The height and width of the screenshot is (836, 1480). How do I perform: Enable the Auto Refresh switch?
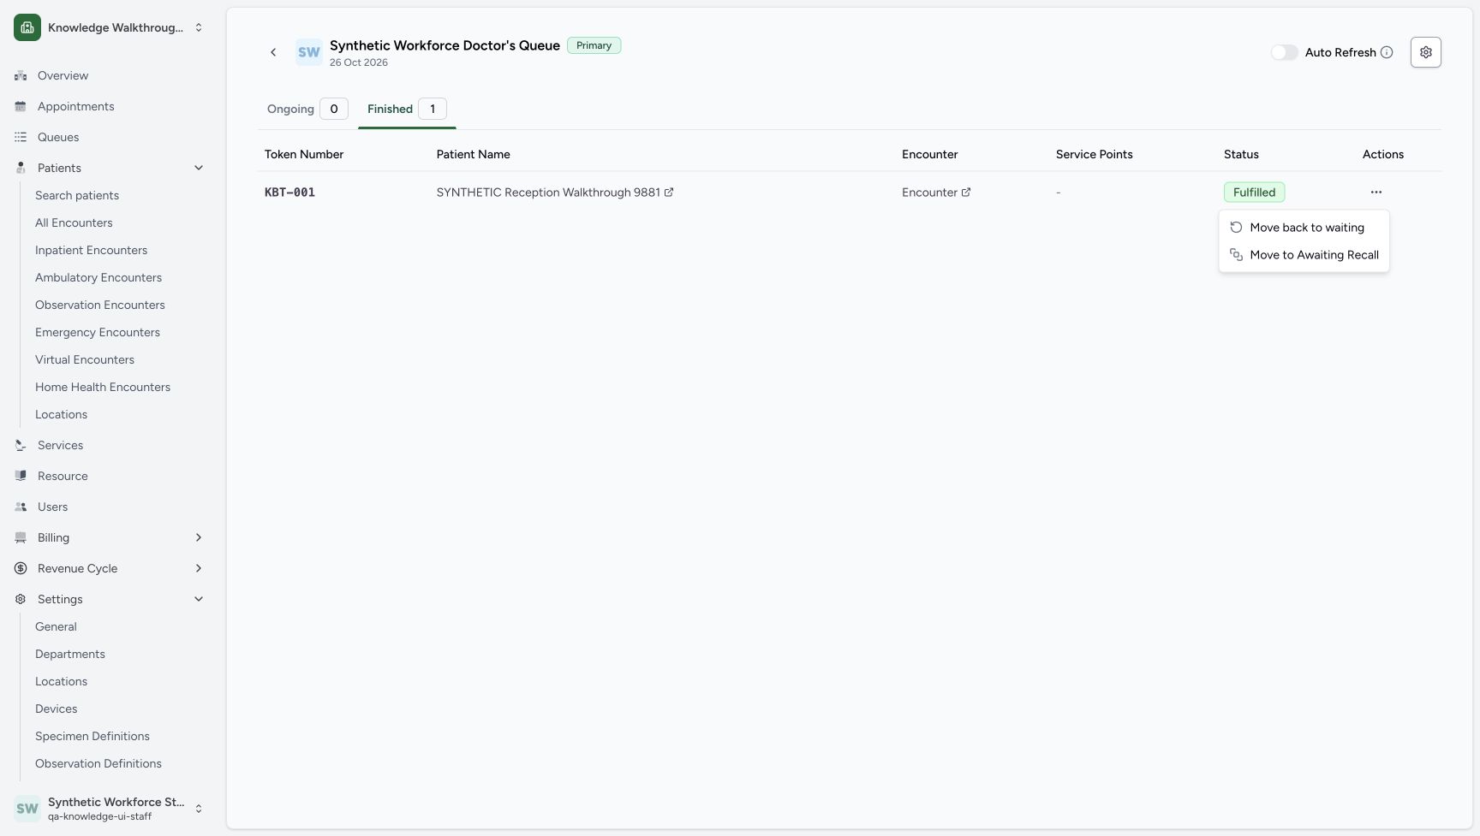click(x=1284, y=52)
